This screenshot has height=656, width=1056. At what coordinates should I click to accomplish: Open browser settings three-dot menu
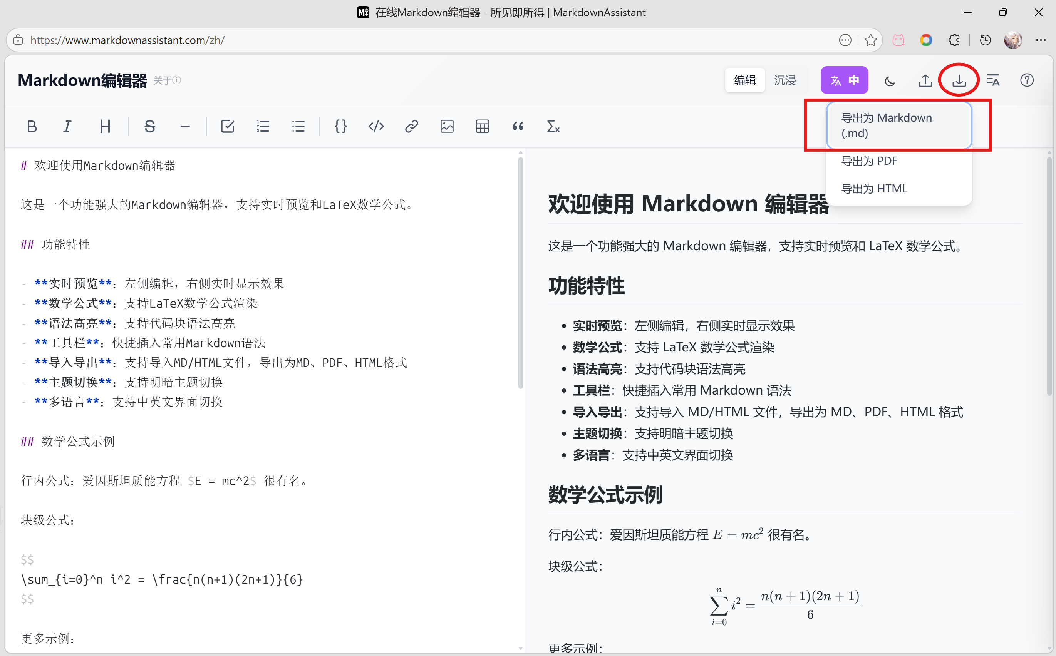tap(1041, 40)
